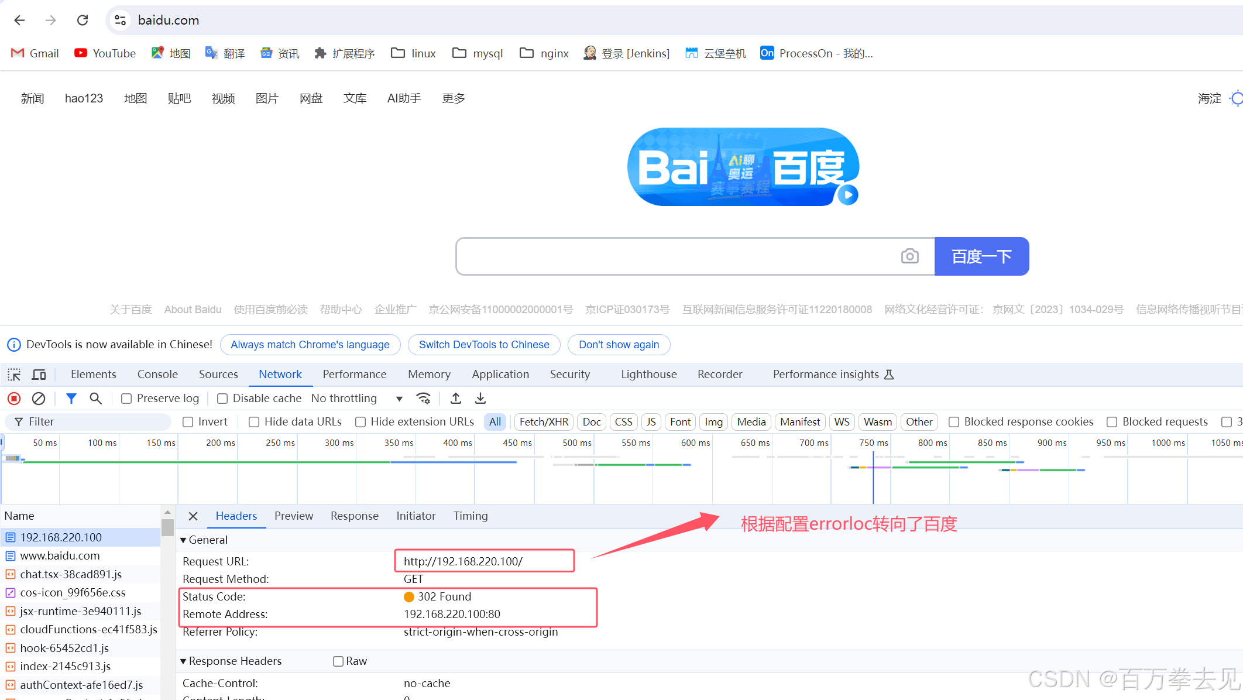Open the mysql bookmark folder

pyautogui.click(x=478, y=53)
